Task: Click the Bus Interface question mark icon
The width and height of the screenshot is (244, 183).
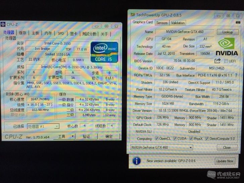Action: [x=236, y=75]
